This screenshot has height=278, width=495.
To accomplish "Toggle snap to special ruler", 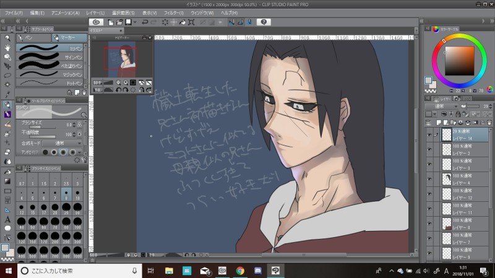I will click(x=240, y=22).
